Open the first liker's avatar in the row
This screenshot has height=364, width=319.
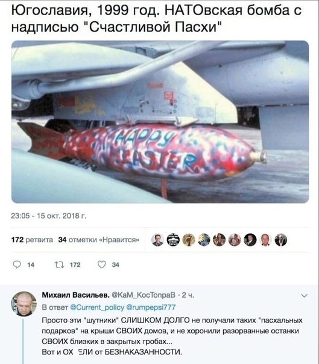158,240
